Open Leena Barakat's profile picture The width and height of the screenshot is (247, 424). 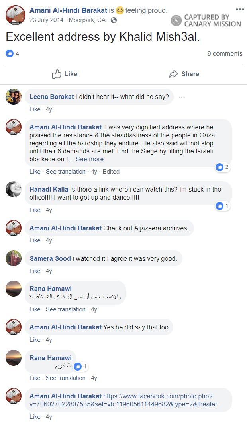[14, 97]
